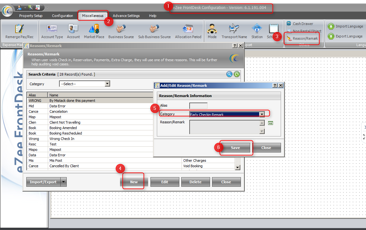Open Reason/Remark option in ribbon
Viewport: 366px width, 230px height.
302,38
